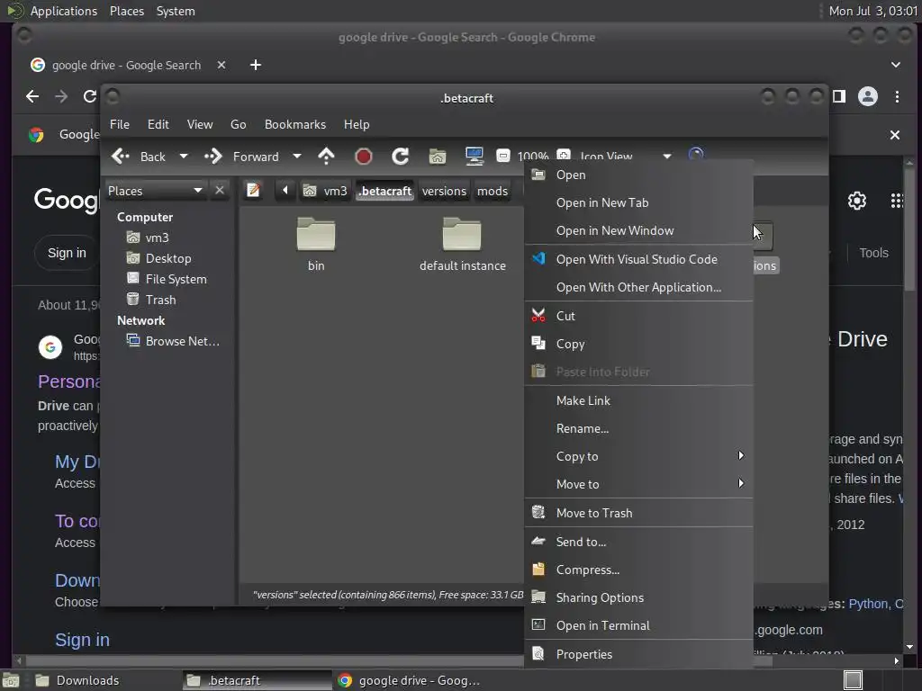Open the Icon View mode dropdown

667,157
